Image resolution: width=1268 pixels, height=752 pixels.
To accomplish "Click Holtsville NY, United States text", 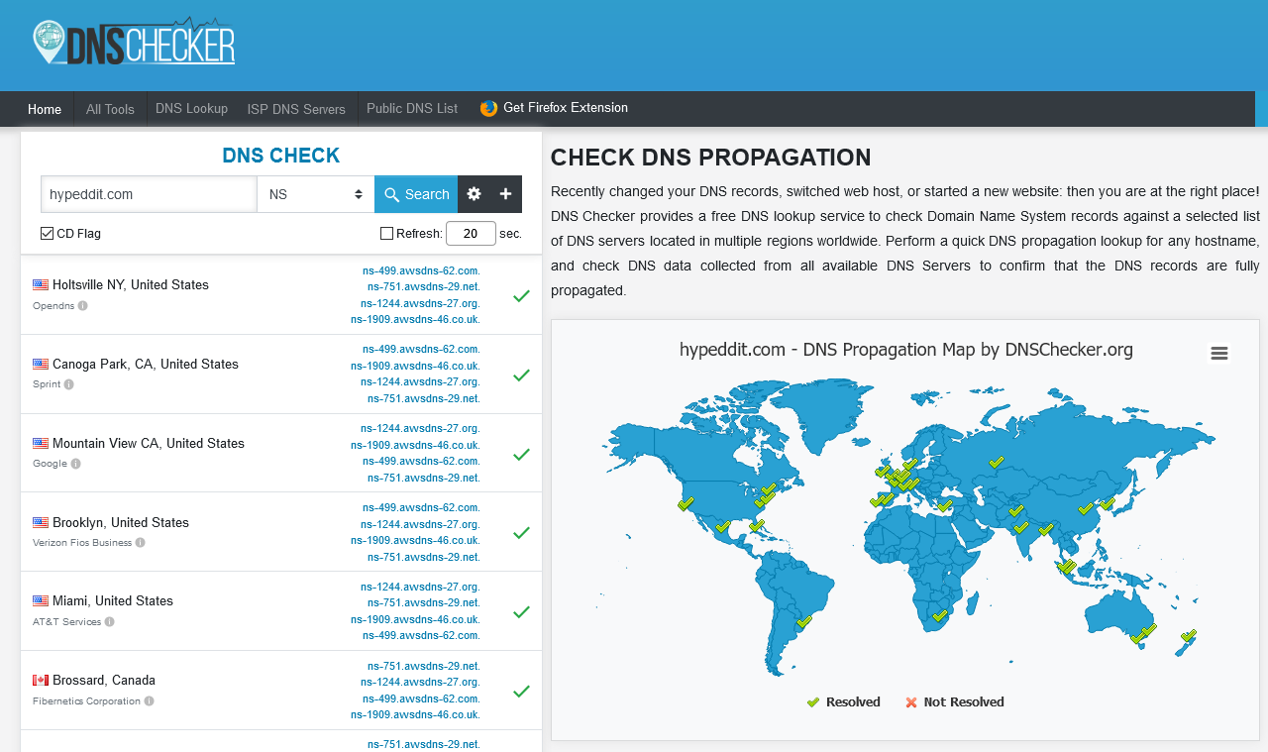I will point(131,285).
